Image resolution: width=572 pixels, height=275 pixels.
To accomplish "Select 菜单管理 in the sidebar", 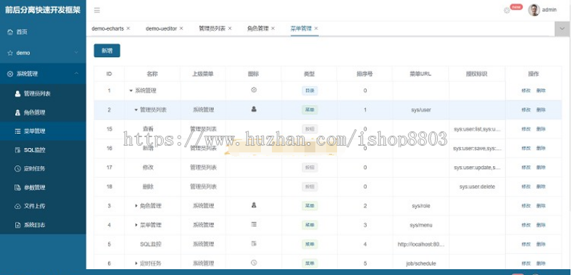I will [x=43, y=131].
